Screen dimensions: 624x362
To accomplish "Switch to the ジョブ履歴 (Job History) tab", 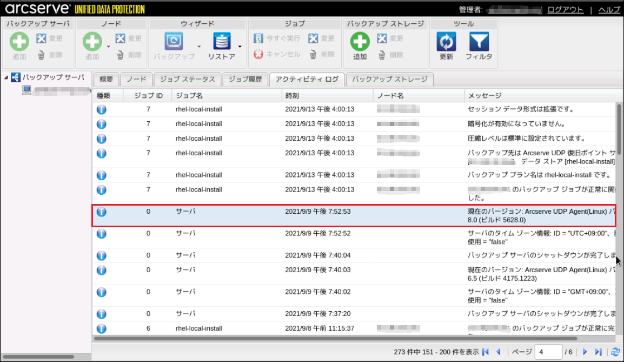I will [245, 79].
